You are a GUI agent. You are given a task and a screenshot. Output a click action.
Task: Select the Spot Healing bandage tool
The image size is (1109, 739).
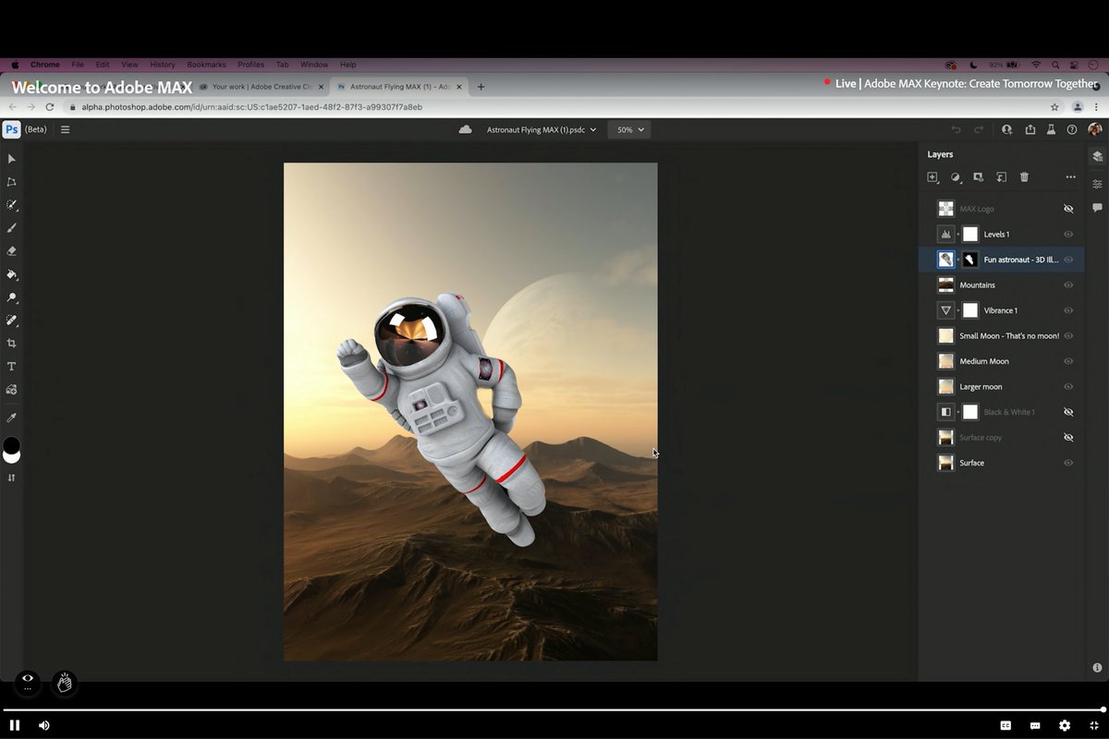point(12,321)
